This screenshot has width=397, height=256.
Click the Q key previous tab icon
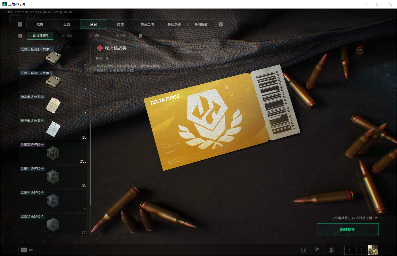coord(20,24)
